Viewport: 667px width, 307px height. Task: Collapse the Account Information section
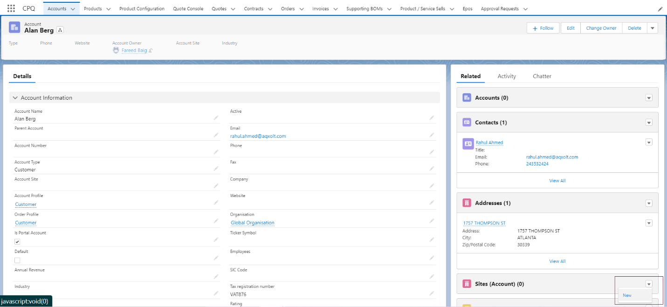click(15, 97)
